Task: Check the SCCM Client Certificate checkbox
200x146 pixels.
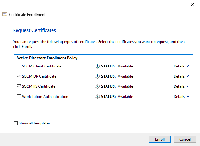Action: tap(19, 66)
